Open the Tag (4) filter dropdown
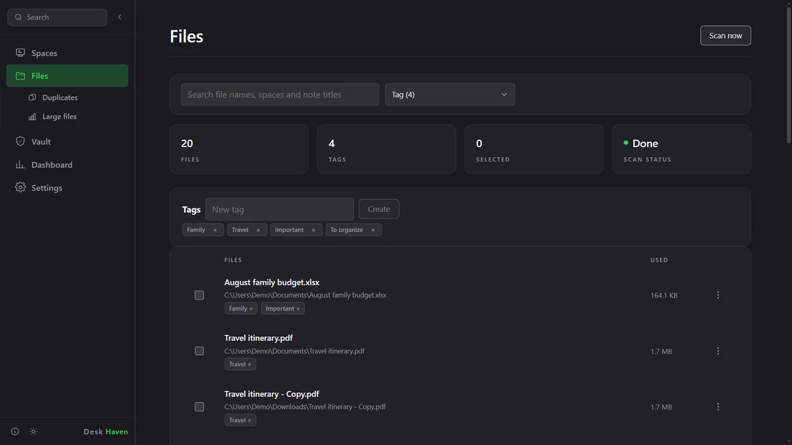 pos(450,94)
